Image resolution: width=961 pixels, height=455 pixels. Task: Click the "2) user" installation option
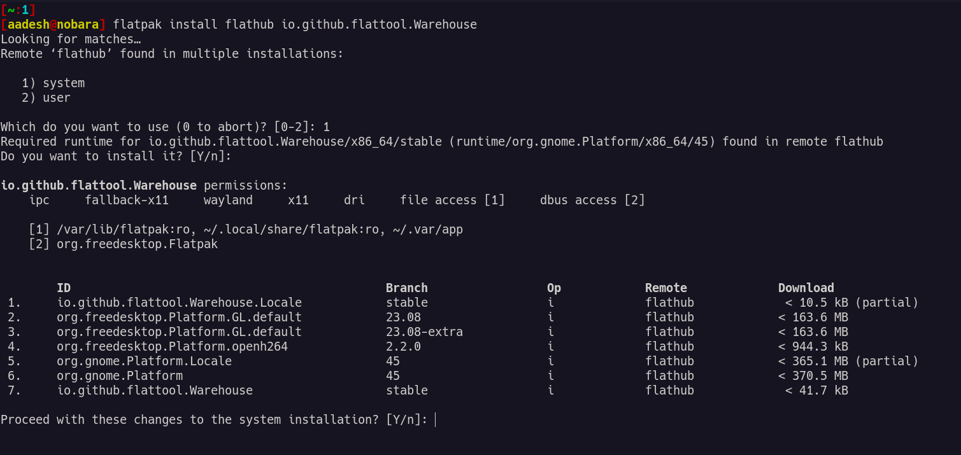pos(46,97)
